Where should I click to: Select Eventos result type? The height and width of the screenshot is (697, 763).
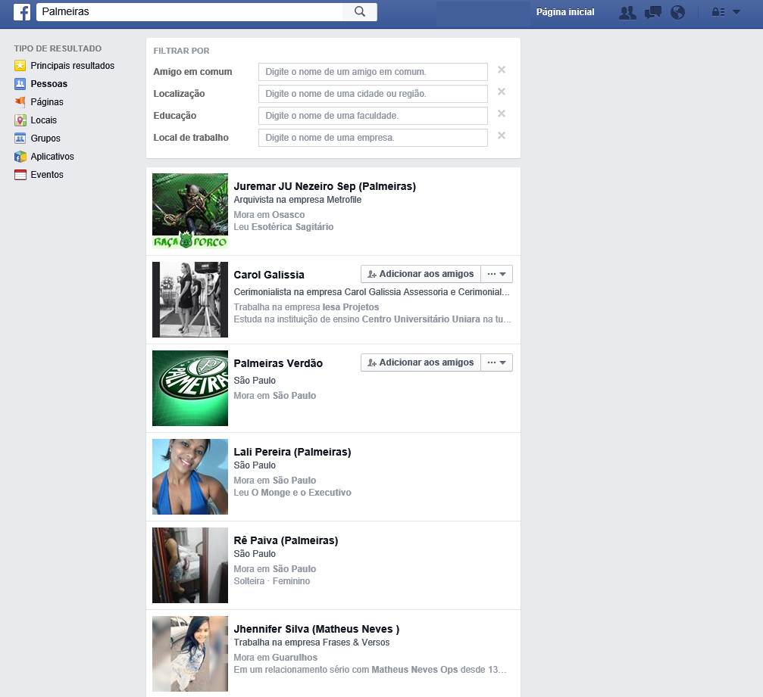47,175
